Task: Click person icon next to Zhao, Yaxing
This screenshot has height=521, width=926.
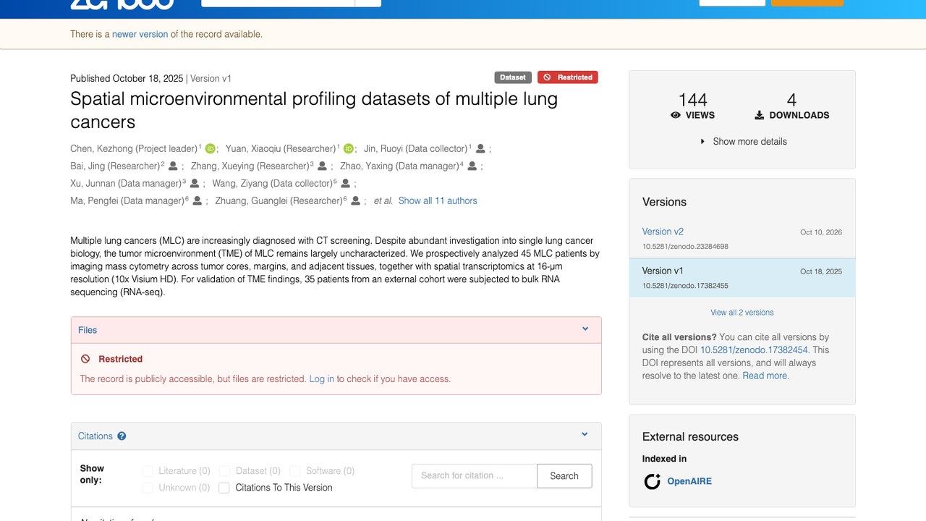Action: (x=472, y=166)
